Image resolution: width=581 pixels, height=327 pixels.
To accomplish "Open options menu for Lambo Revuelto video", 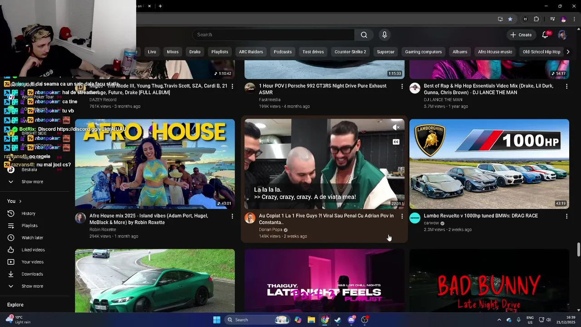I will 566,216.
